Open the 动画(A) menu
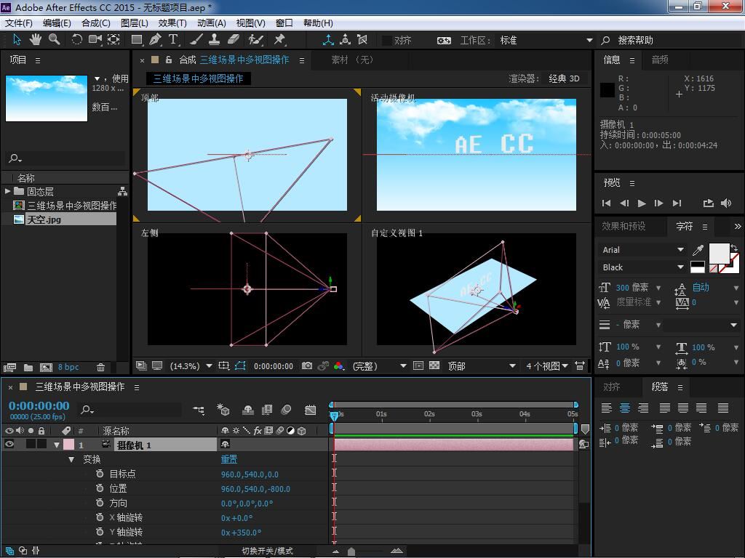This screenshot has width=745, height=558. (212, 23)
